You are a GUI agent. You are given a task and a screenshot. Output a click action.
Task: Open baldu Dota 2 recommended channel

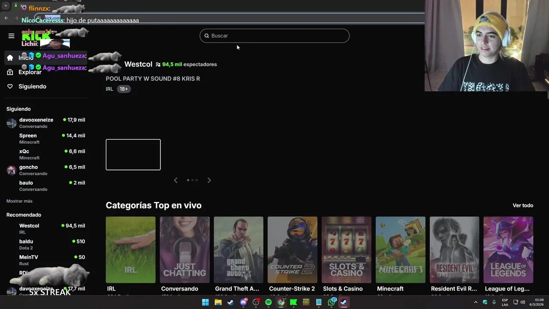point(45,245)
